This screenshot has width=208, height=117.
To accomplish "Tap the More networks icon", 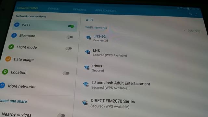I will click(2, 85).
